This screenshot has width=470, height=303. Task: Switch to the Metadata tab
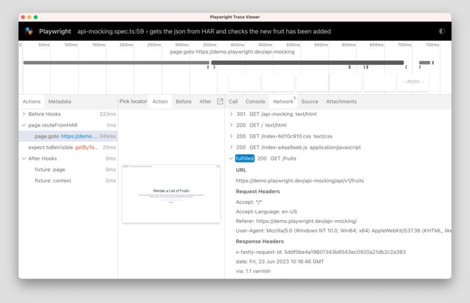click(60, 102)
